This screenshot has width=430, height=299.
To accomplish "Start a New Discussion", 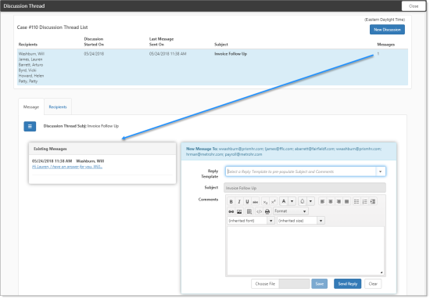I will 387,30.
